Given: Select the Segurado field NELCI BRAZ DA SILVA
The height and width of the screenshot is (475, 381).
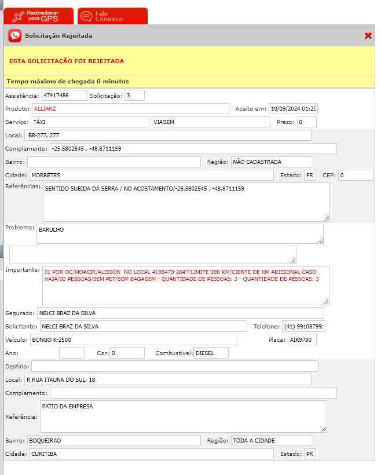Looking at the screenshot, I should point(181,313).
